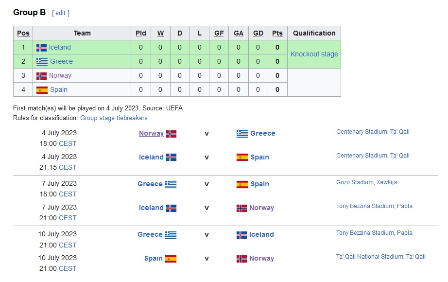Click Iceland flag in 10 July Greece match
The height and width of the screenshot is (282, 448).
(x=241, y=235)
